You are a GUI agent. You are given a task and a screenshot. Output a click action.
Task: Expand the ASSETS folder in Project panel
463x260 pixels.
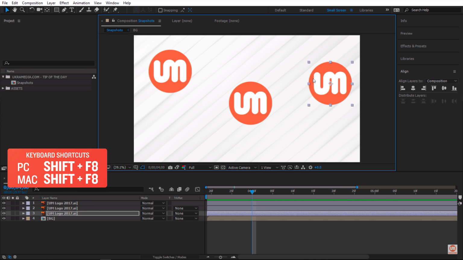point(3,88)
